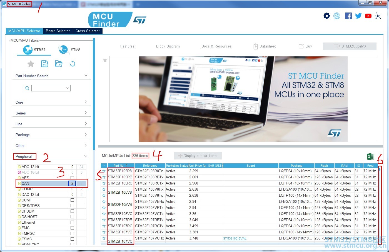
Task: Toggle the AES peripheral checkbox
Action: pyautogui.click(x=72, y=178)
